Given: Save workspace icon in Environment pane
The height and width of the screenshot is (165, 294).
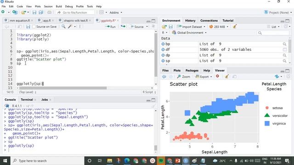Looking at the screenshot, I should click(170, 27).
